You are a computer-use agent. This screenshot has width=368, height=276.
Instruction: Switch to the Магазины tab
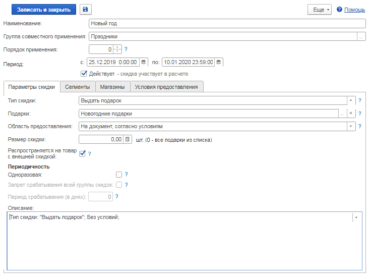[x=112, y=87]
